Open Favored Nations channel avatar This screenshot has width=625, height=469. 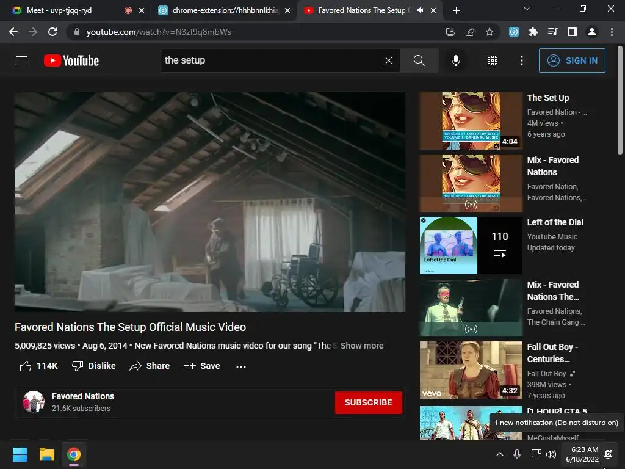click(x=34, y=402)
